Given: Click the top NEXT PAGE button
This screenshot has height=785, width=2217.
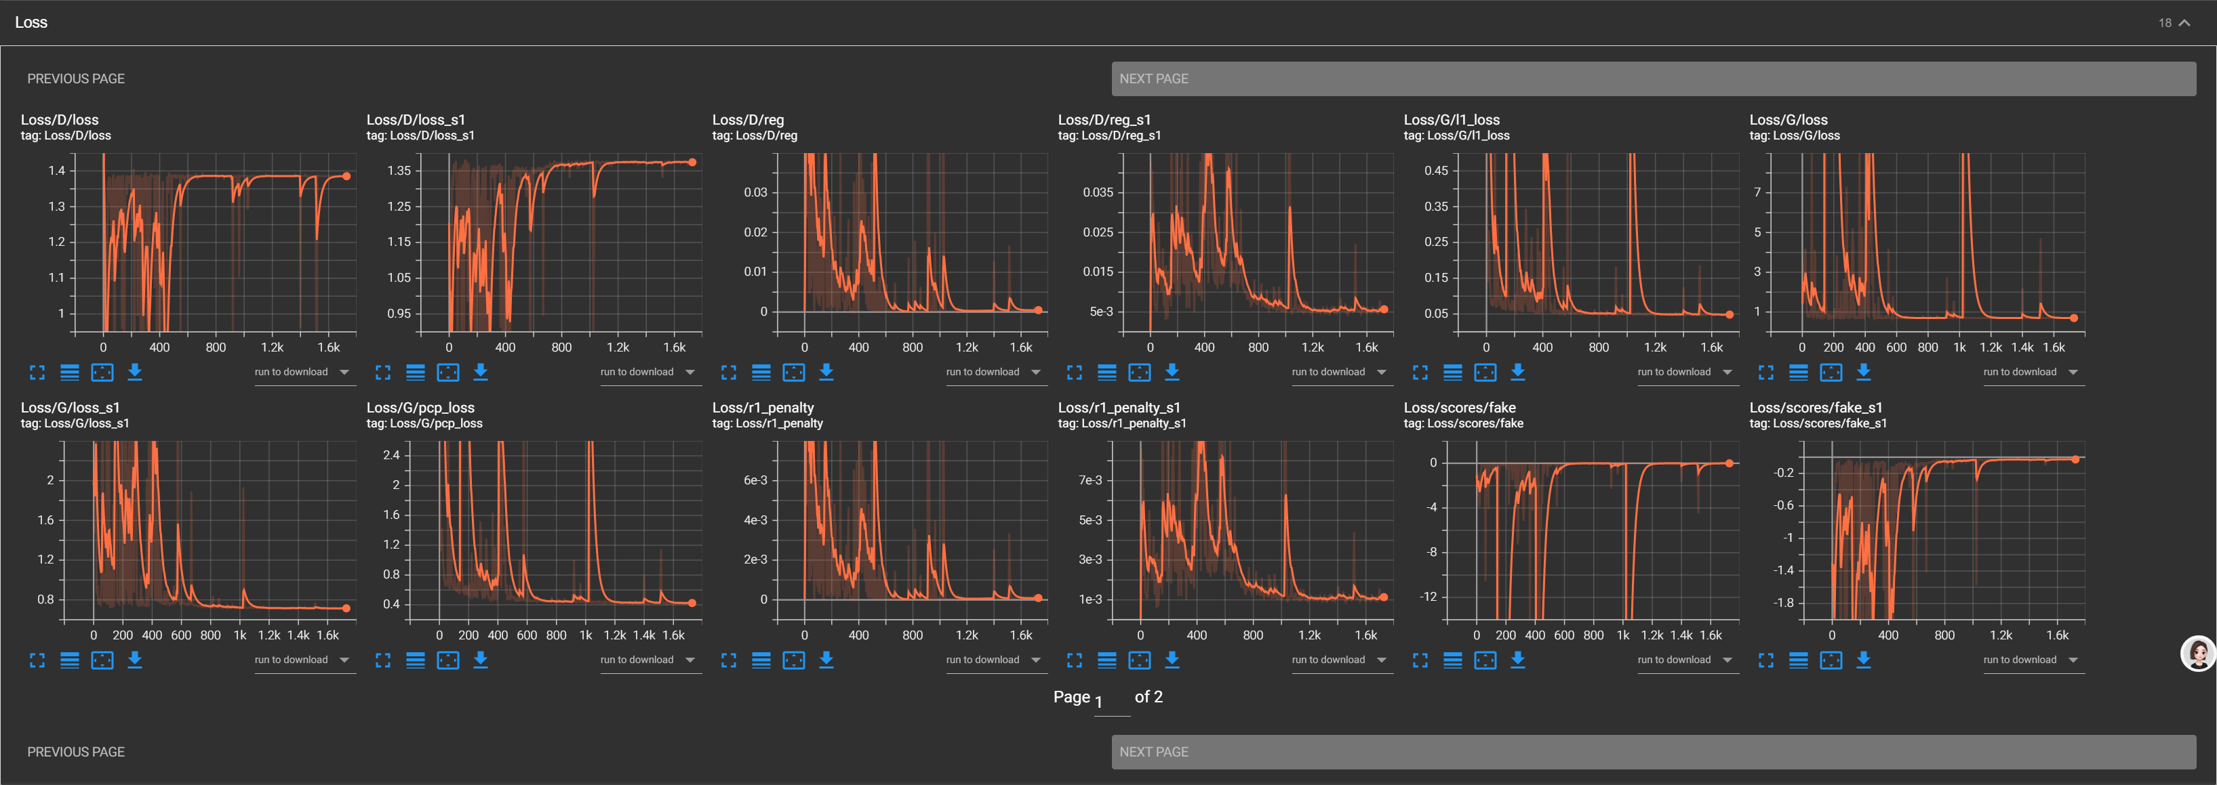Looking at the screenshot, I should (x=1652, y=79).
